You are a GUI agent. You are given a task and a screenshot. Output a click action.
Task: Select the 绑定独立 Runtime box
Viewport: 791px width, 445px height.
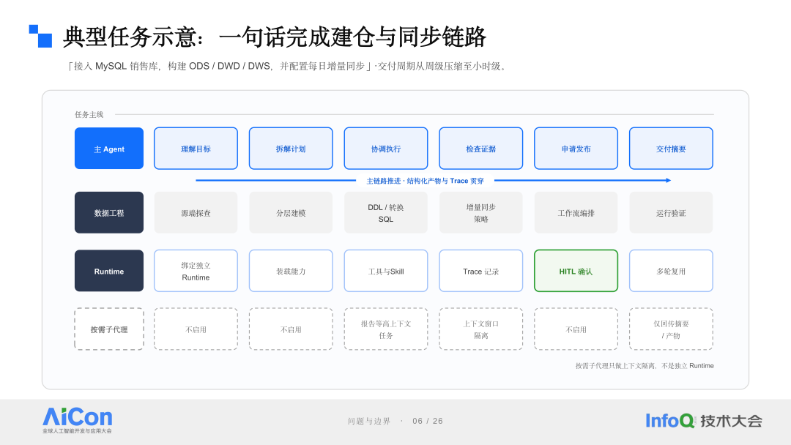pos(196,271)
